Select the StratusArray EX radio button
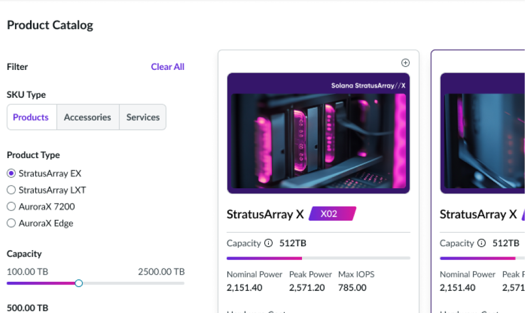 [11, 174]
